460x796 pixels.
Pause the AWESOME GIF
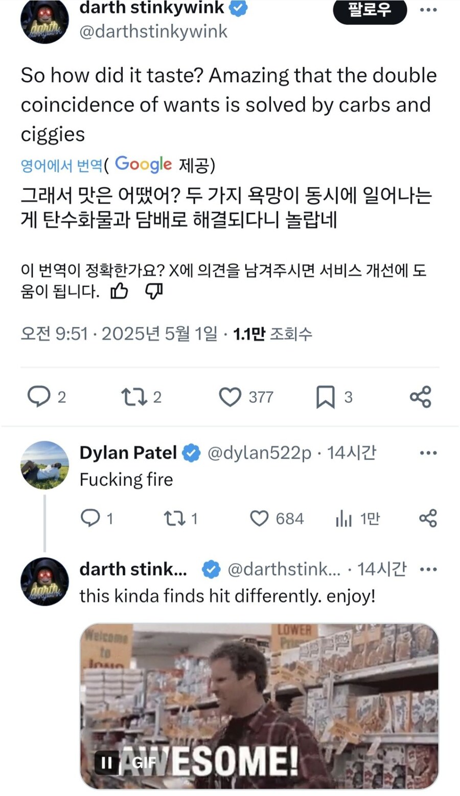[106, 763]
